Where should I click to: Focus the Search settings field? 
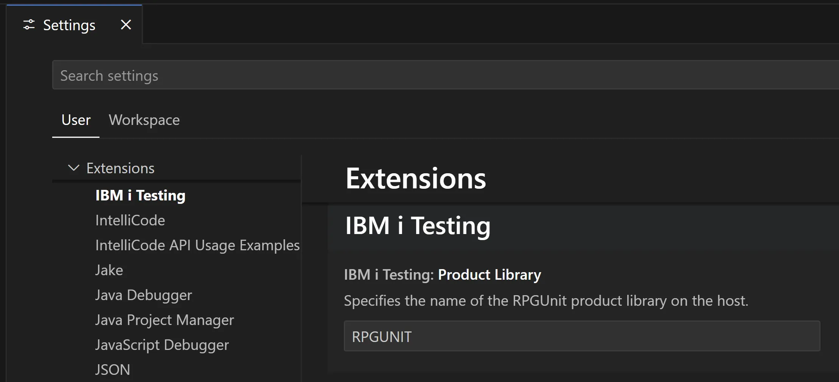tap(446, 75)
